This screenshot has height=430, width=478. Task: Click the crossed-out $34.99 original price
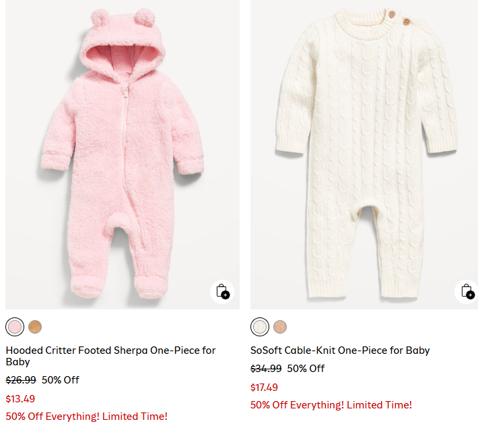click(266, 369)
